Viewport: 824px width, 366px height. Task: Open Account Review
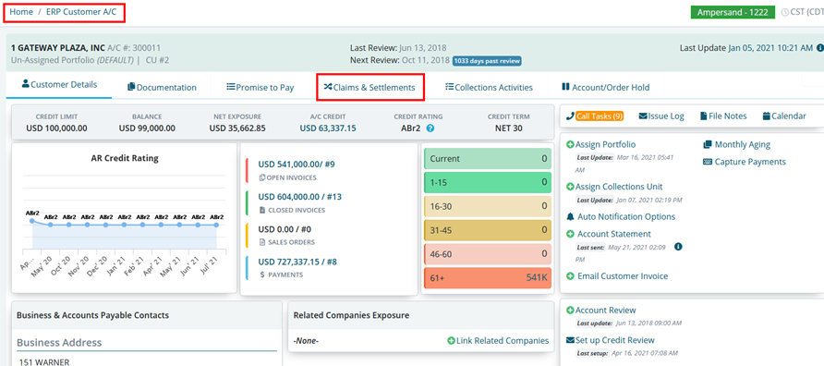coord(605,311)
